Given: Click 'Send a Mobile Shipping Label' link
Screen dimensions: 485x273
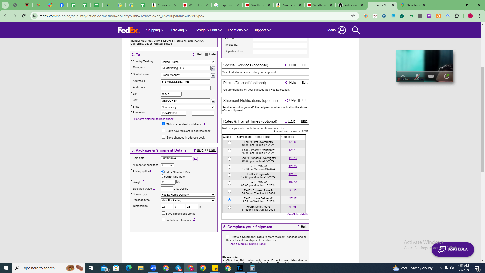Looking at the screenshot, I should [x=247, y=244].
